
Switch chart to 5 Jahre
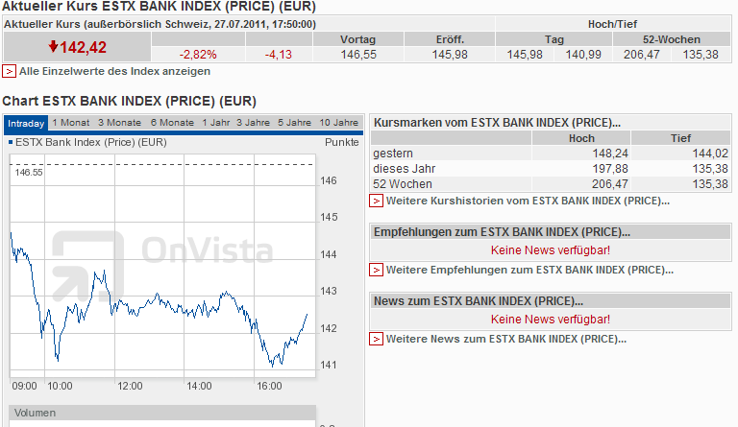pyautogui.click(x=294, y=123)
